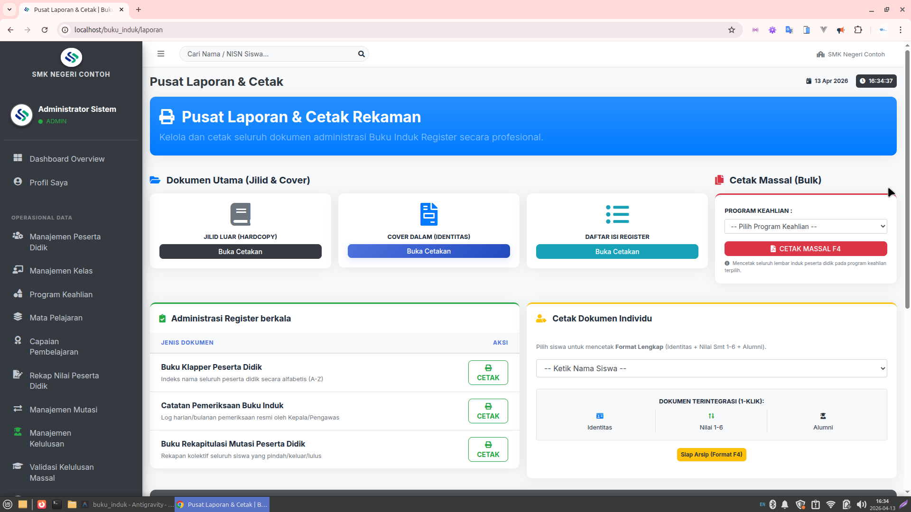Click the search magnifier icon
This screenshot has height=512, width=911.
pyautogui.click(x=361, y=54)
